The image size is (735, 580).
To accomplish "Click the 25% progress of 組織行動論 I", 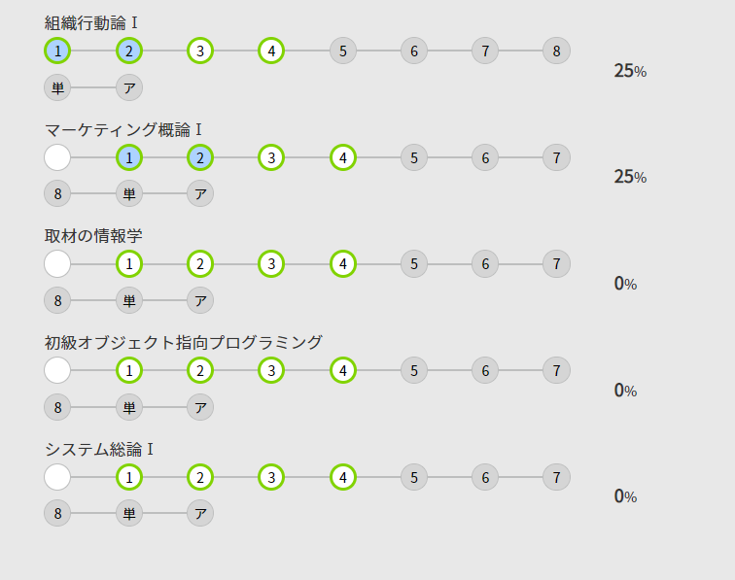I will pos(630,71).
